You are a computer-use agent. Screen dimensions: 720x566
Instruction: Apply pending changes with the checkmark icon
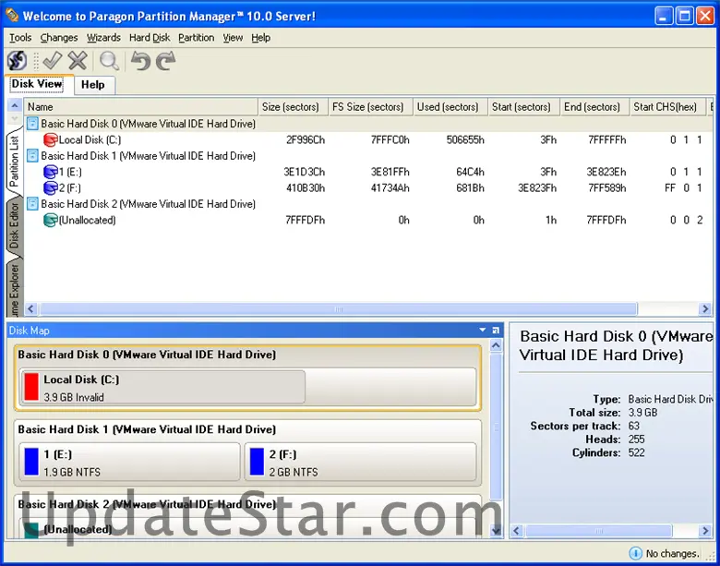(x=52, y=61)
